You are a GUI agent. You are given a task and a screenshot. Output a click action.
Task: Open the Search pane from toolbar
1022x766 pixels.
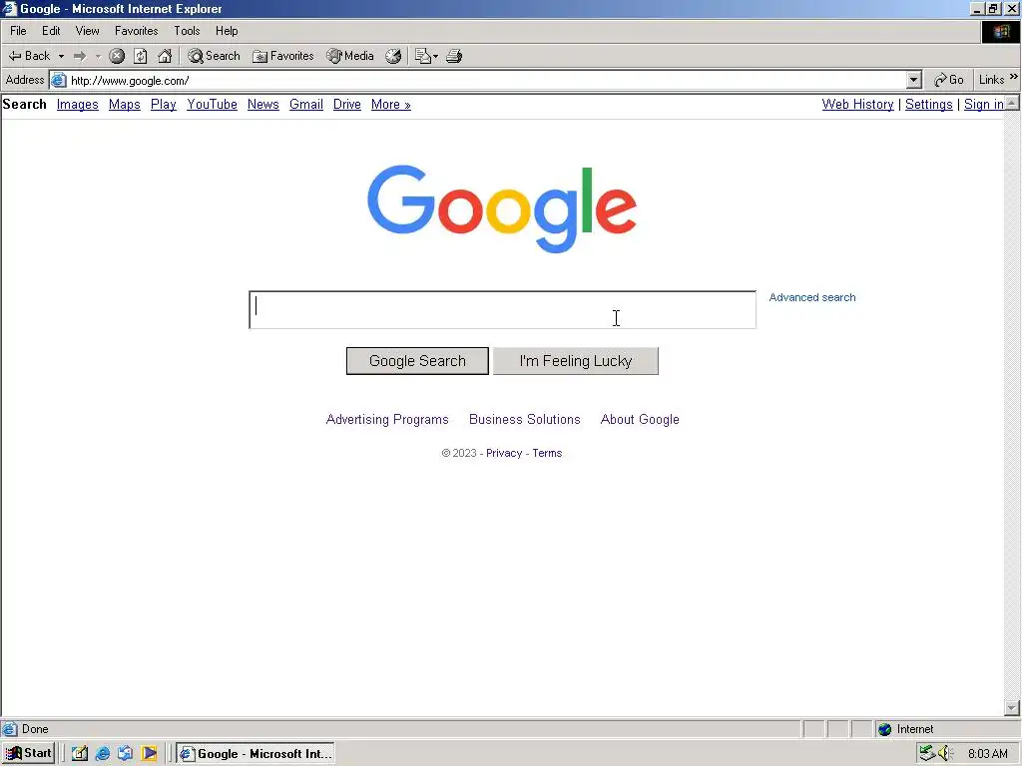coord(214,56)
